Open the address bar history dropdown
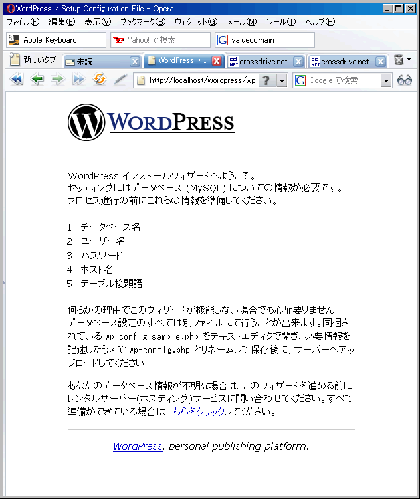 click(282, 80)
